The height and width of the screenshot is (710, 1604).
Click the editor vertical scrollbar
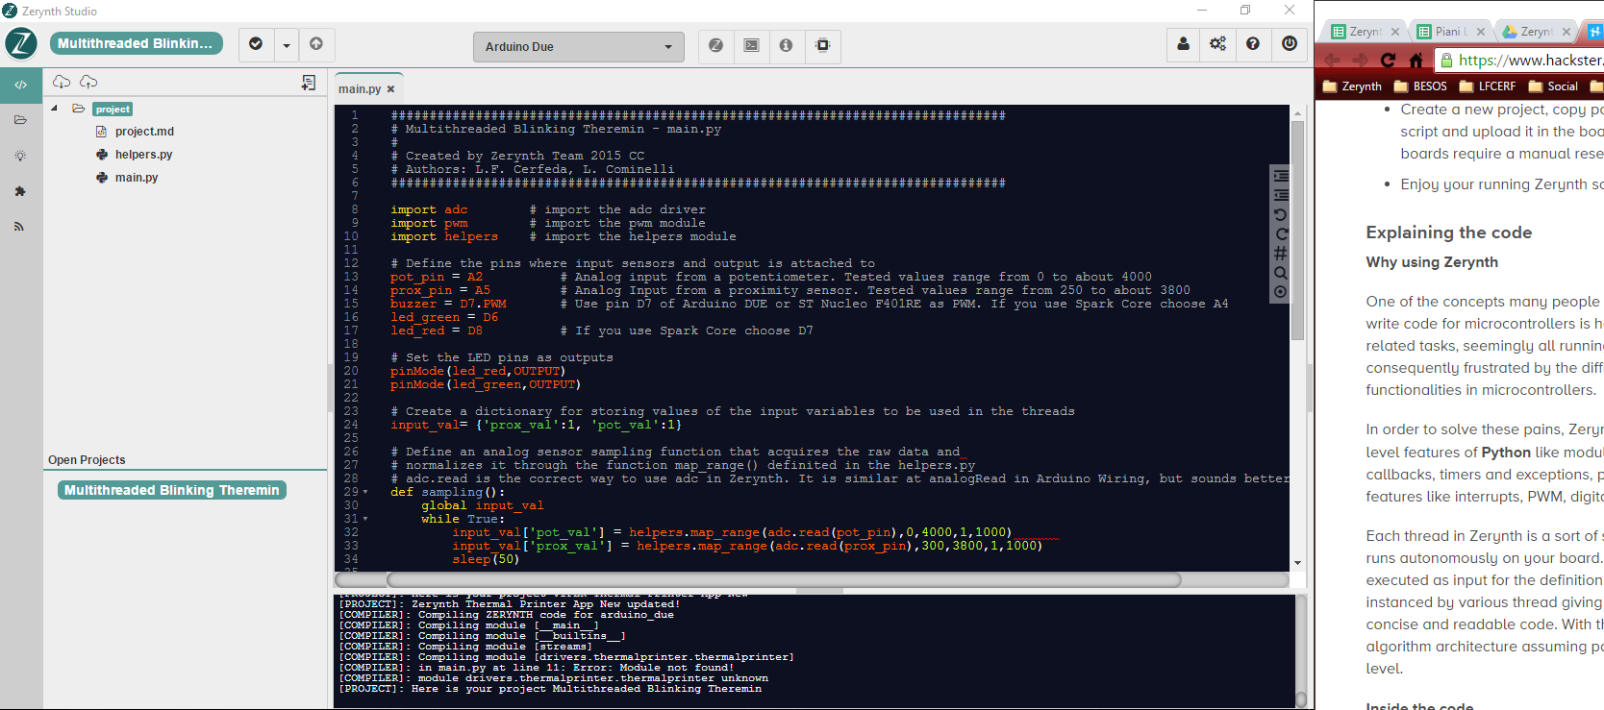(x=1297, y=231)
